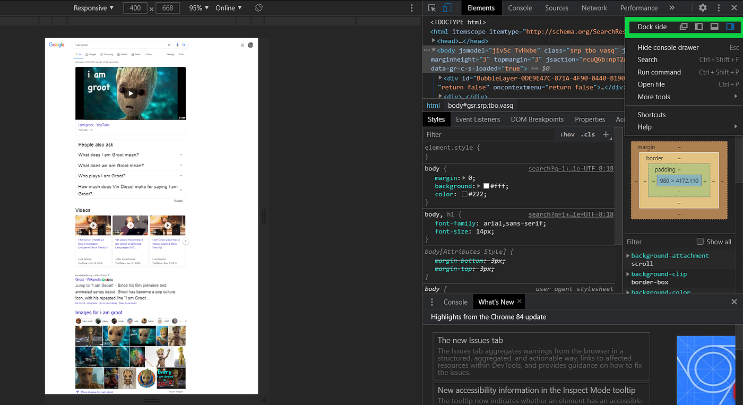Open the 95% zoom dropdown
Image resolution: width=743 pixels, height=405 pixels.
coord(200,8)
